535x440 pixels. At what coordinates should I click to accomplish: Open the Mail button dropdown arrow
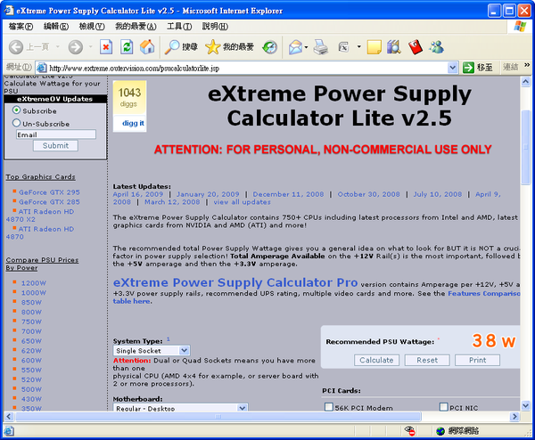point(306,47)
